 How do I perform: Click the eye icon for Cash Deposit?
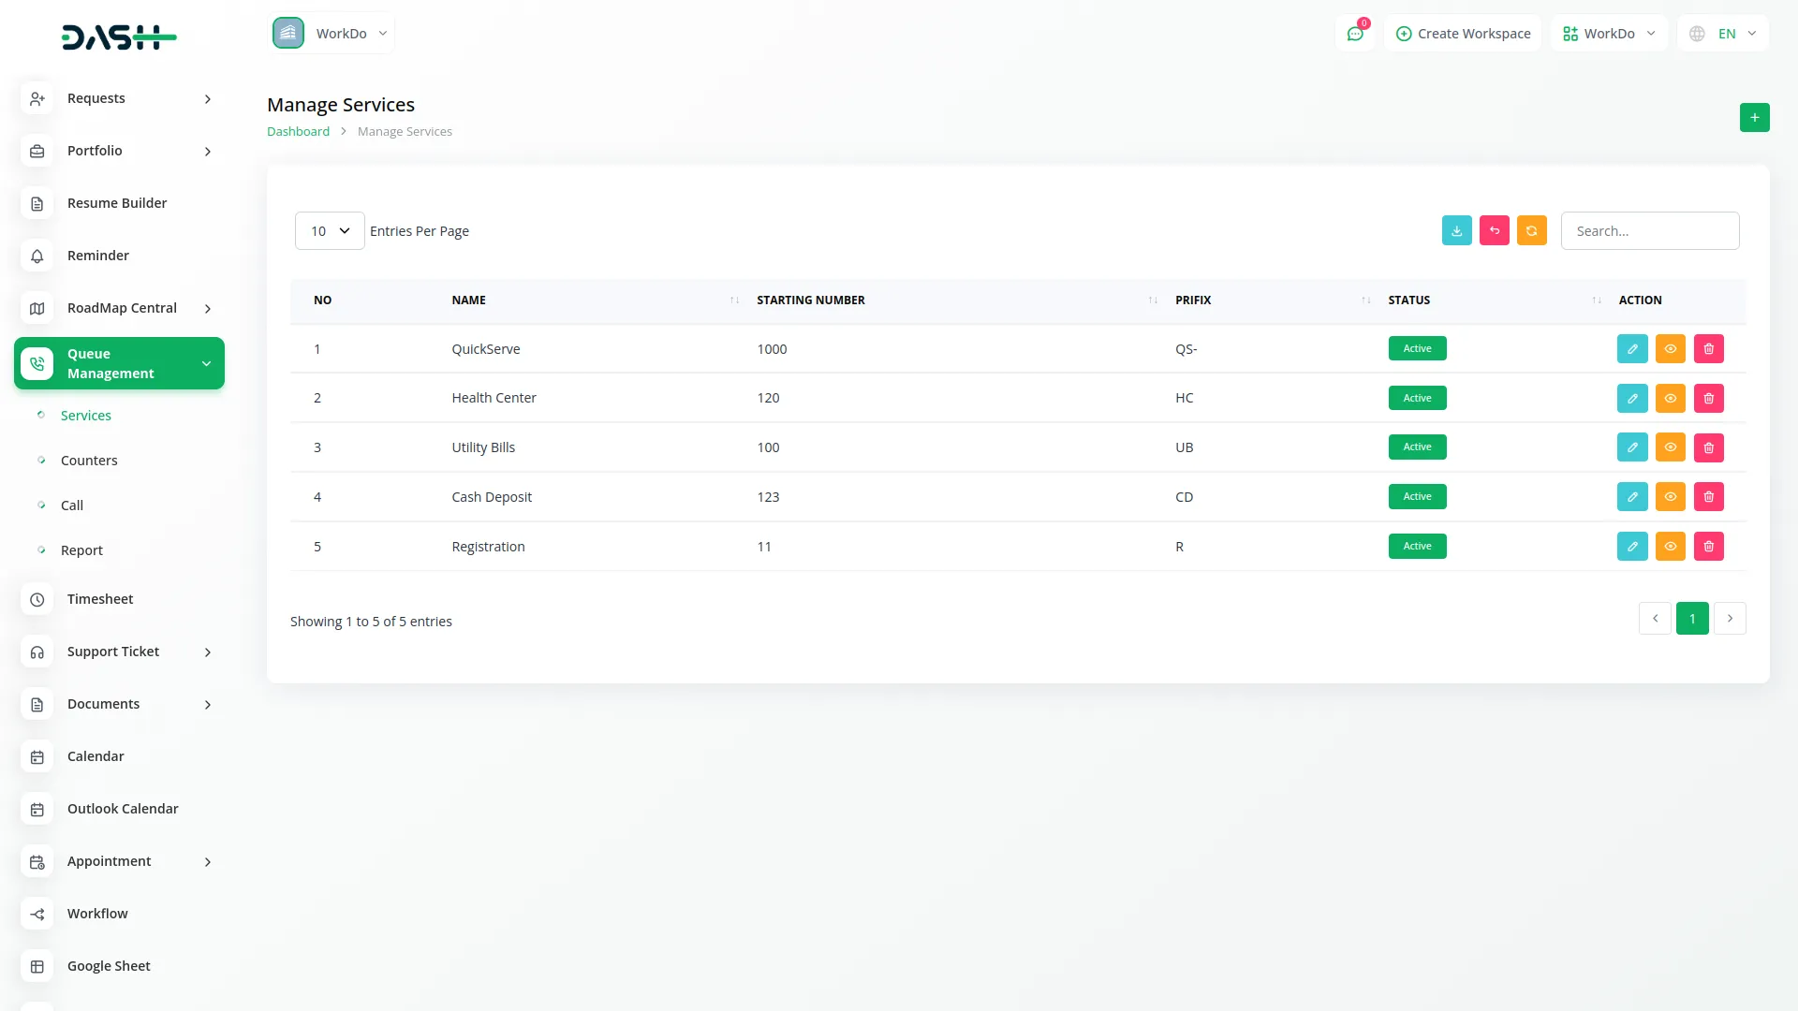[1670, 497]
